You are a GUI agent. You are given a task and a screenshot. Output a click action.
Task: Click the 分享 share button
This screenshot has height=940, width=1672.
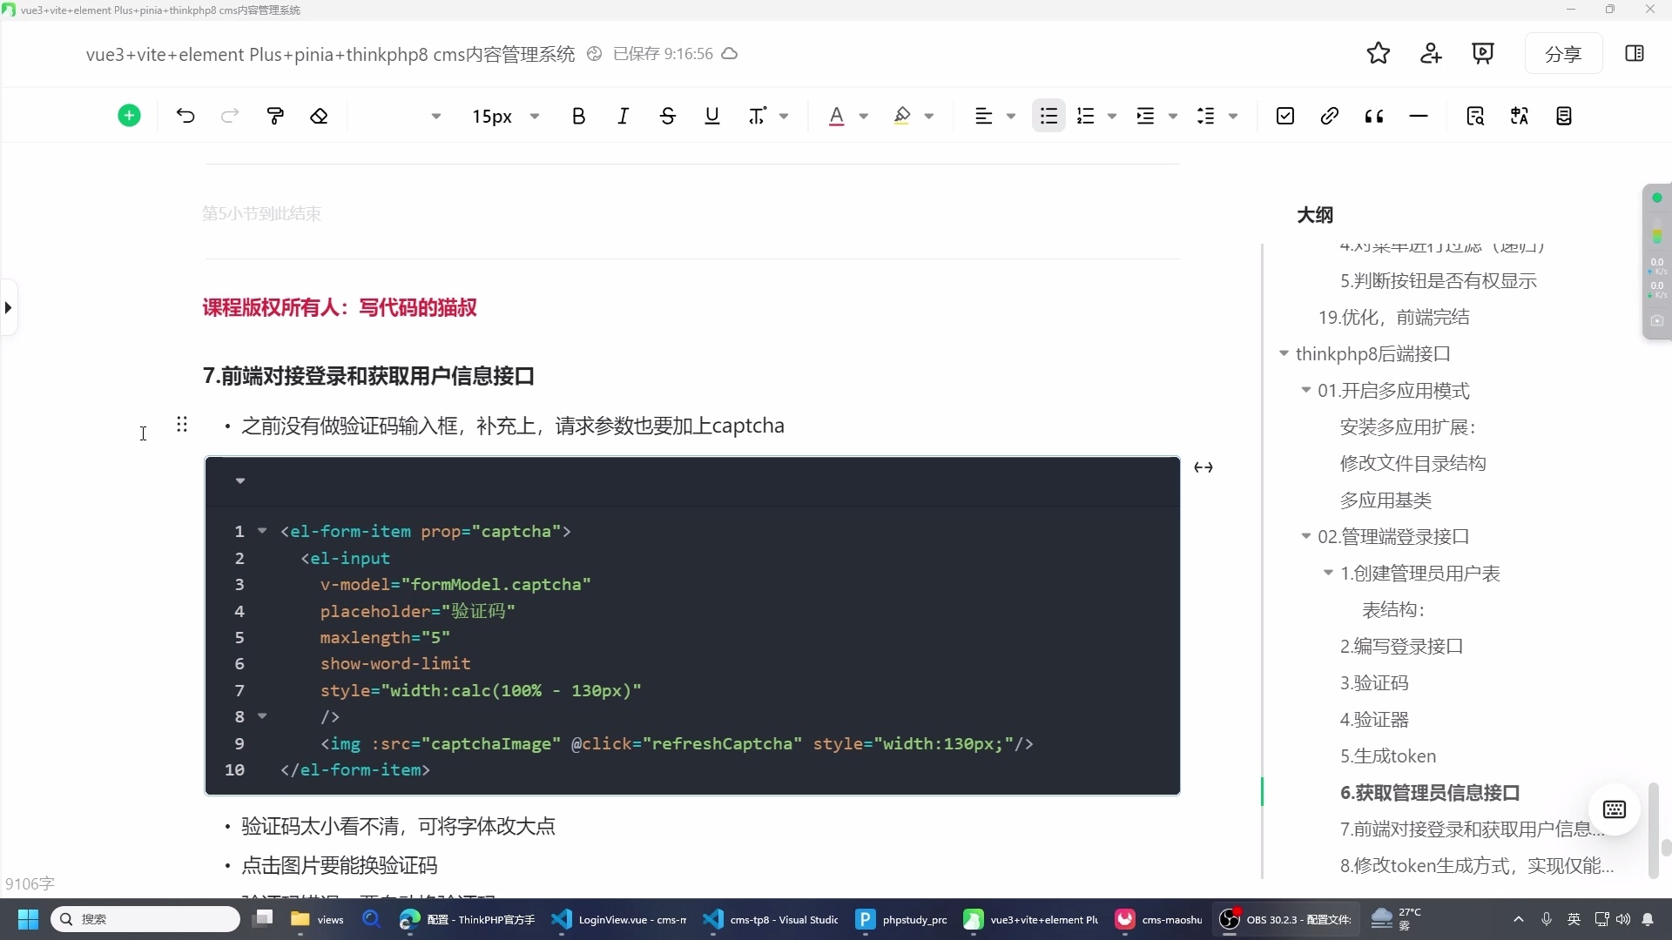click(x=1563, y=53)
